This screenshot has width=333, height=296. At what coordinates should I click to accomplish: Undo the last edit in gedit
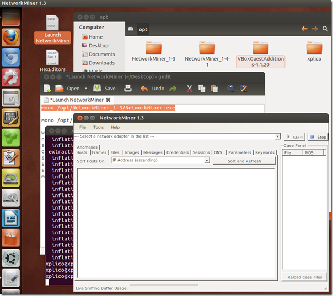153,89
